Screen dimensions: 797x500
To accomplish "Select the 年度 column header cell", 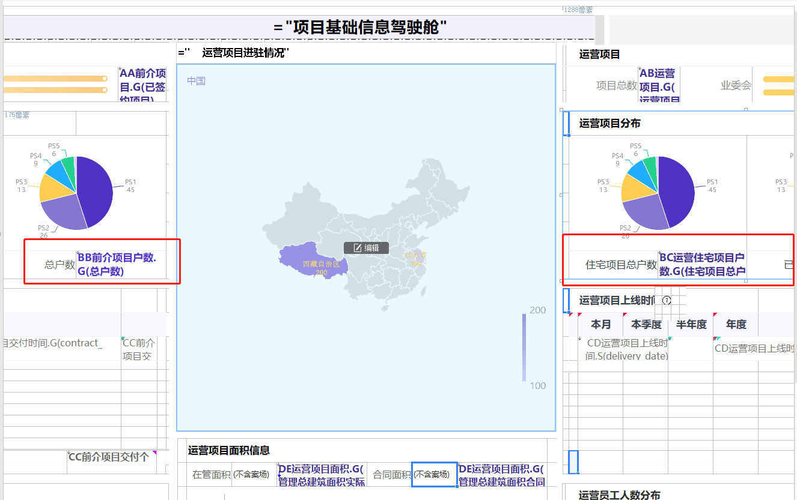I will (x=736, y=325).
